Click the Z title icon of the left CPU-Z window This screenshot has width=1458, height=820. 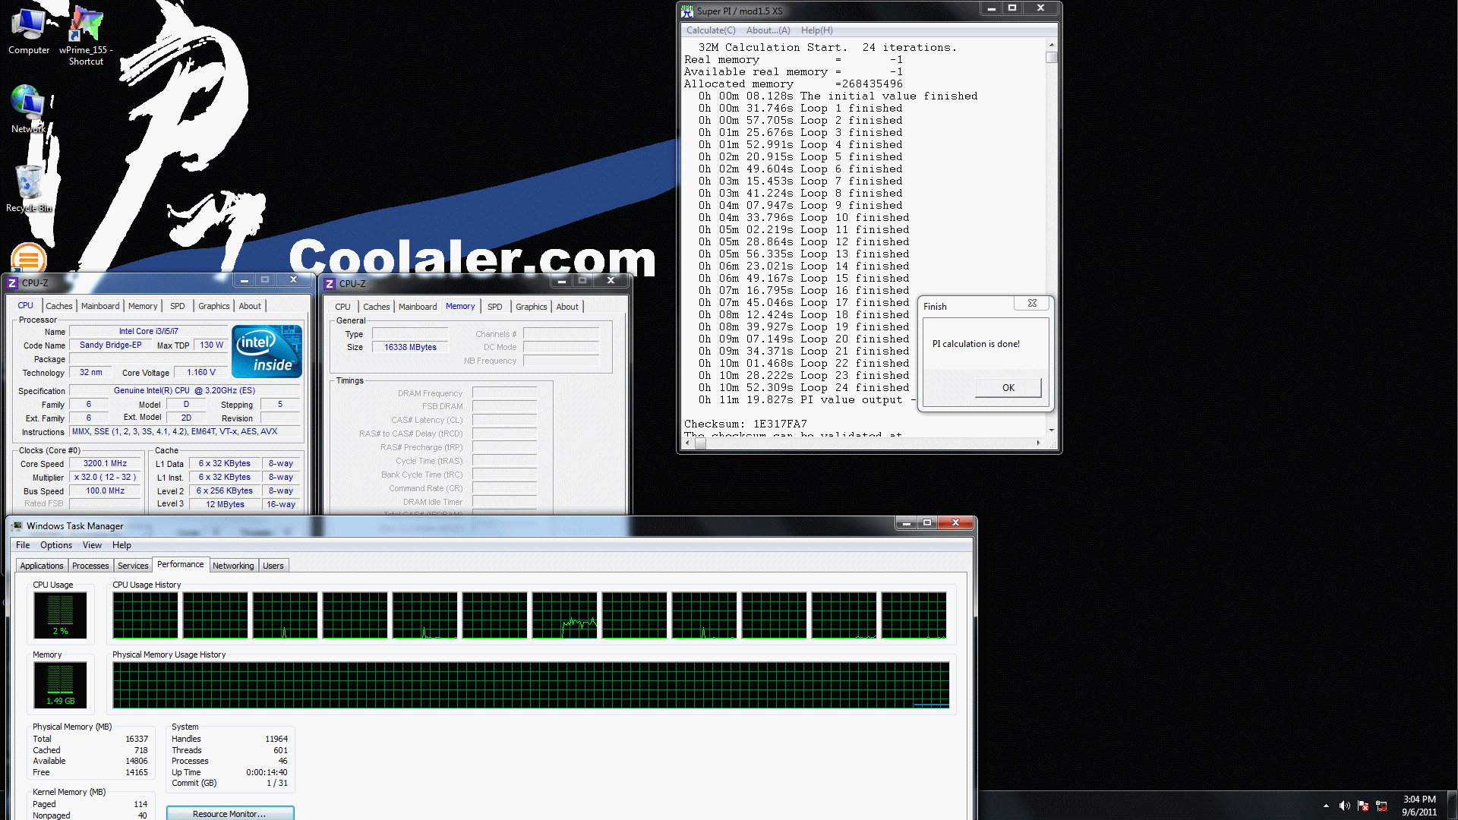pos(12,282)
